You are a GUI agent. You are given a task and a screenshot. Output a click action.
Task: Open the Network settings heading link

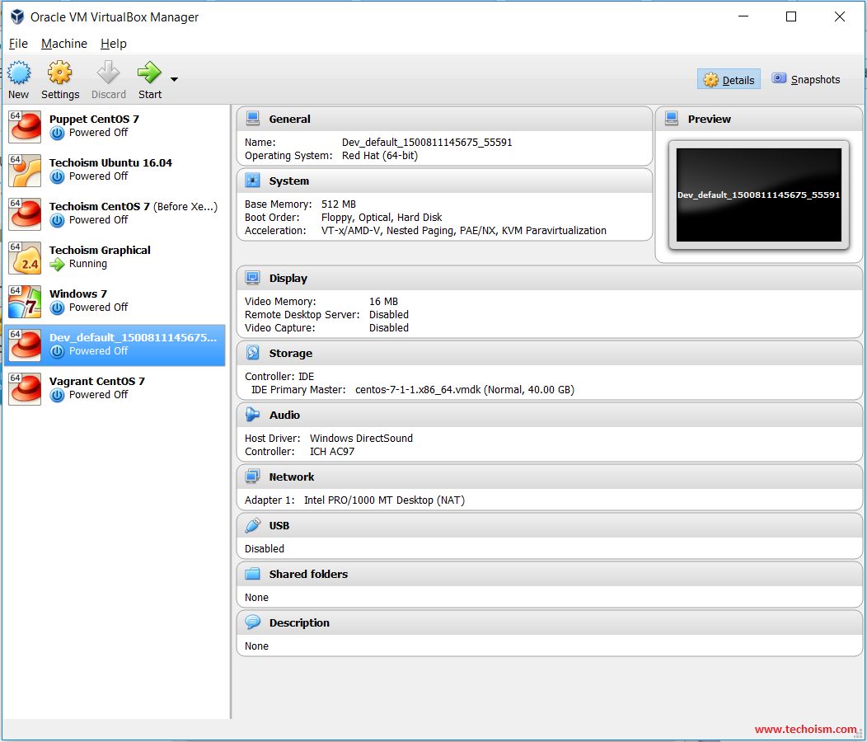coord(292,477)
